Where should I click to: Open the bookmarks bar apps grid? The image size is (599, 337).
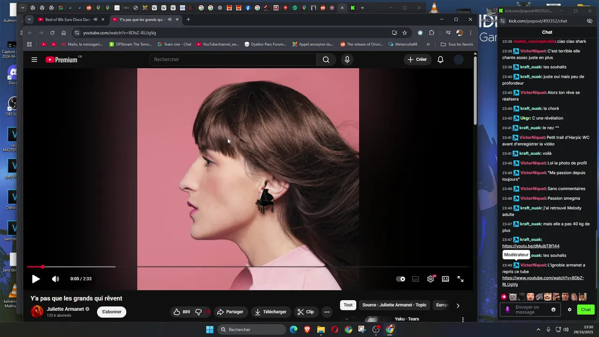29,44
